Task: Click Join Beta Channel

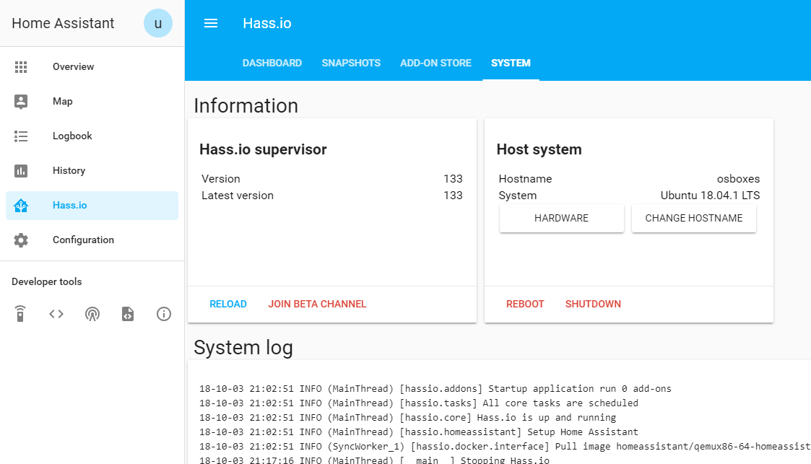Action: pyautogui.click(x=317, y=305)
